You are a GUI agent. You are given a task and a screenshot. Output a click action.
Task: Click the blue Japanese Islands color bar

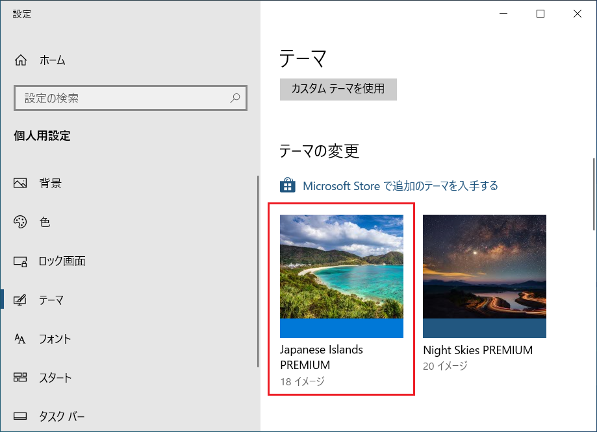(342, 328)
